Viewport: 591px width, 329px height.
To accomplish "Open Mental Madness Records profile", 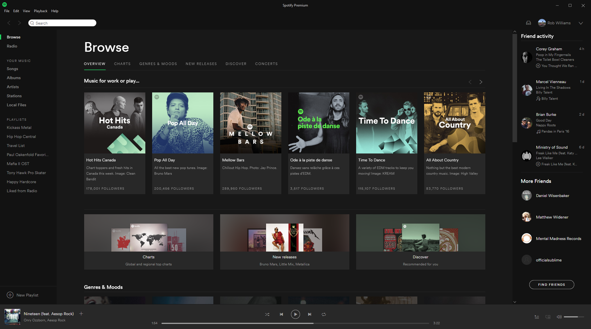I will coord(558,239).
